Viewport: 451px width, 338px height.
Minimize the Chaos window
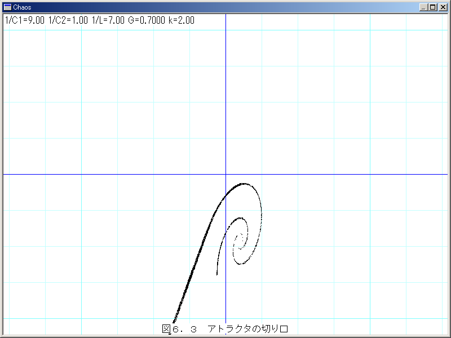(x=423, y=7)
